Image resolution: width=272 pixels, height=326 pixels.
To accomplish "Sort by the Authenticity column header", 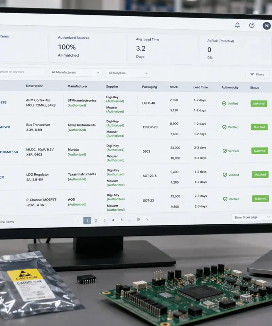I will [x=230, y=88].
